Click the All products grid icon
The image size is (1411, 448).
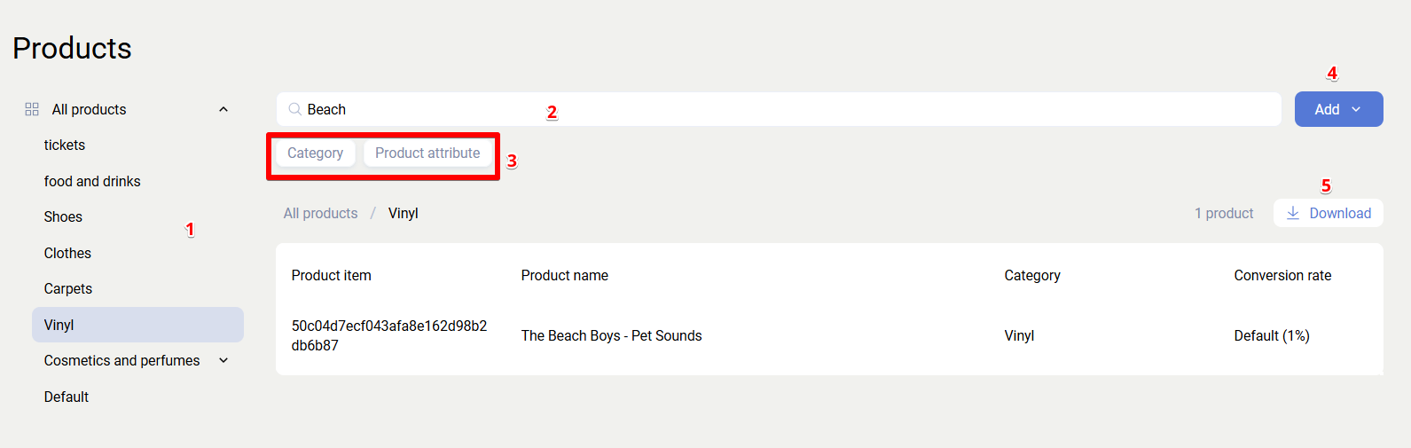[x=32, y=109]
